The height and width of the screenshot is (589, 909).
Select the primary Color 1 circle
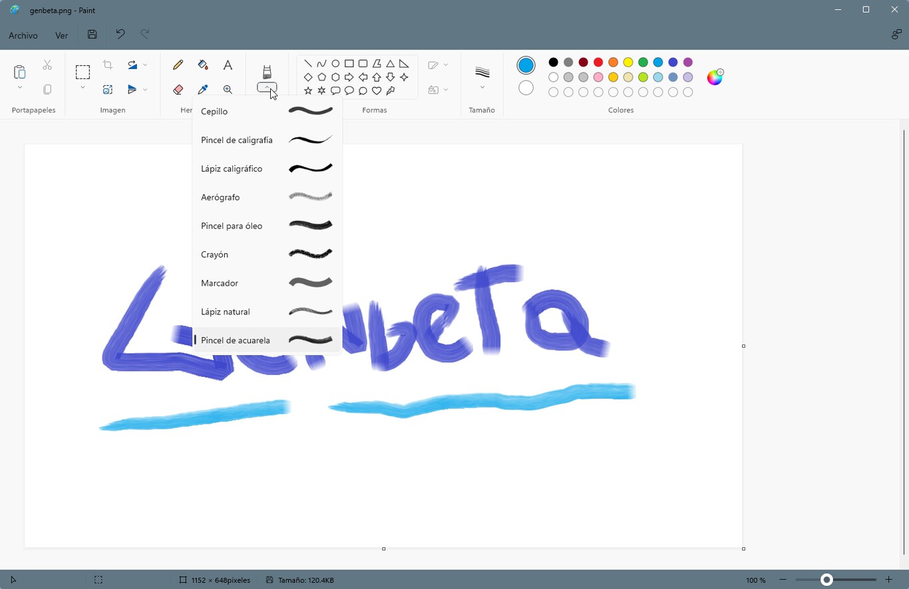tap(526, 65)
